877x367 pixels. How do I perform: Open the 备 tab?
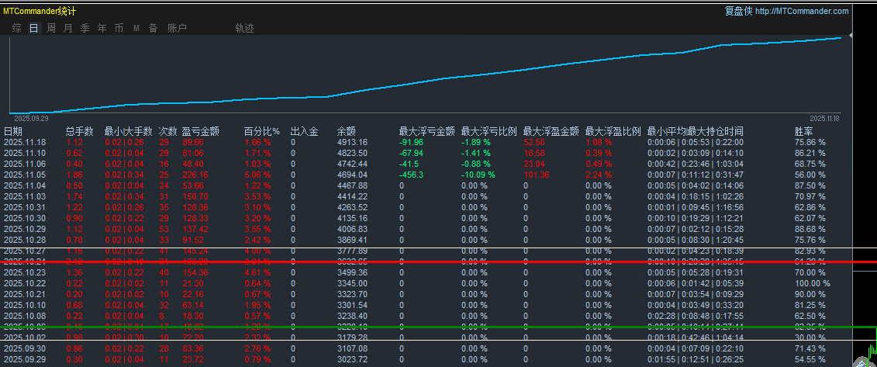coord(153,28)
